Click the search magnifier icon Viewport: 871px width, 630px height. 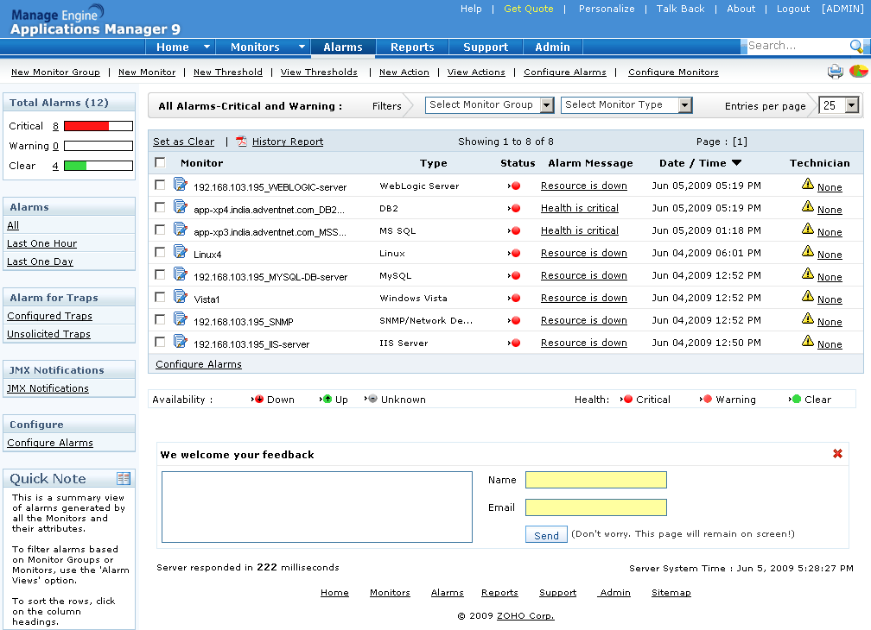point(856,47)
